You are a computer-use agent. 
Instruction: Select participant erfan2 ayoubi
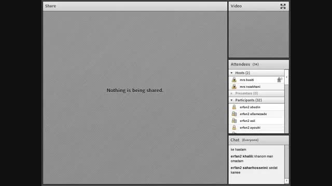click(x=256, y=128)
